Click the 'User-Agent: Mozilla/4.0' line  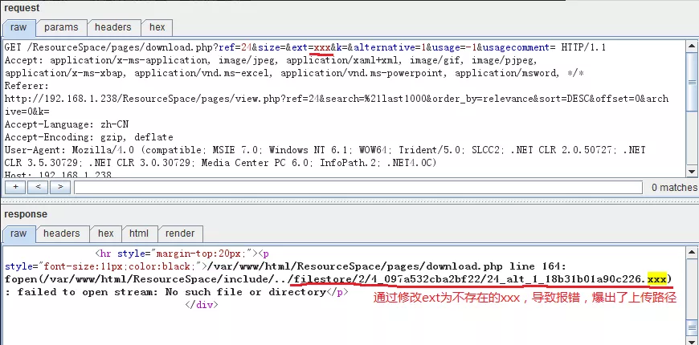tap(325, 150)
